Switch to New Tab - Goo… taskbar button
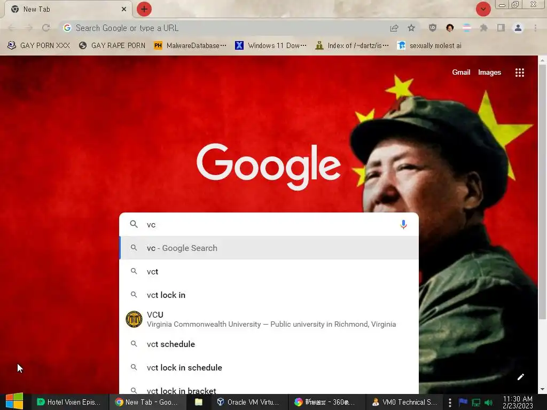The height and width of the screenshot is (410, 547). coord(147,402)
